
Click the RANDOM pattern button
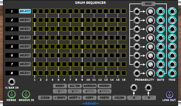tap(90, 86)
